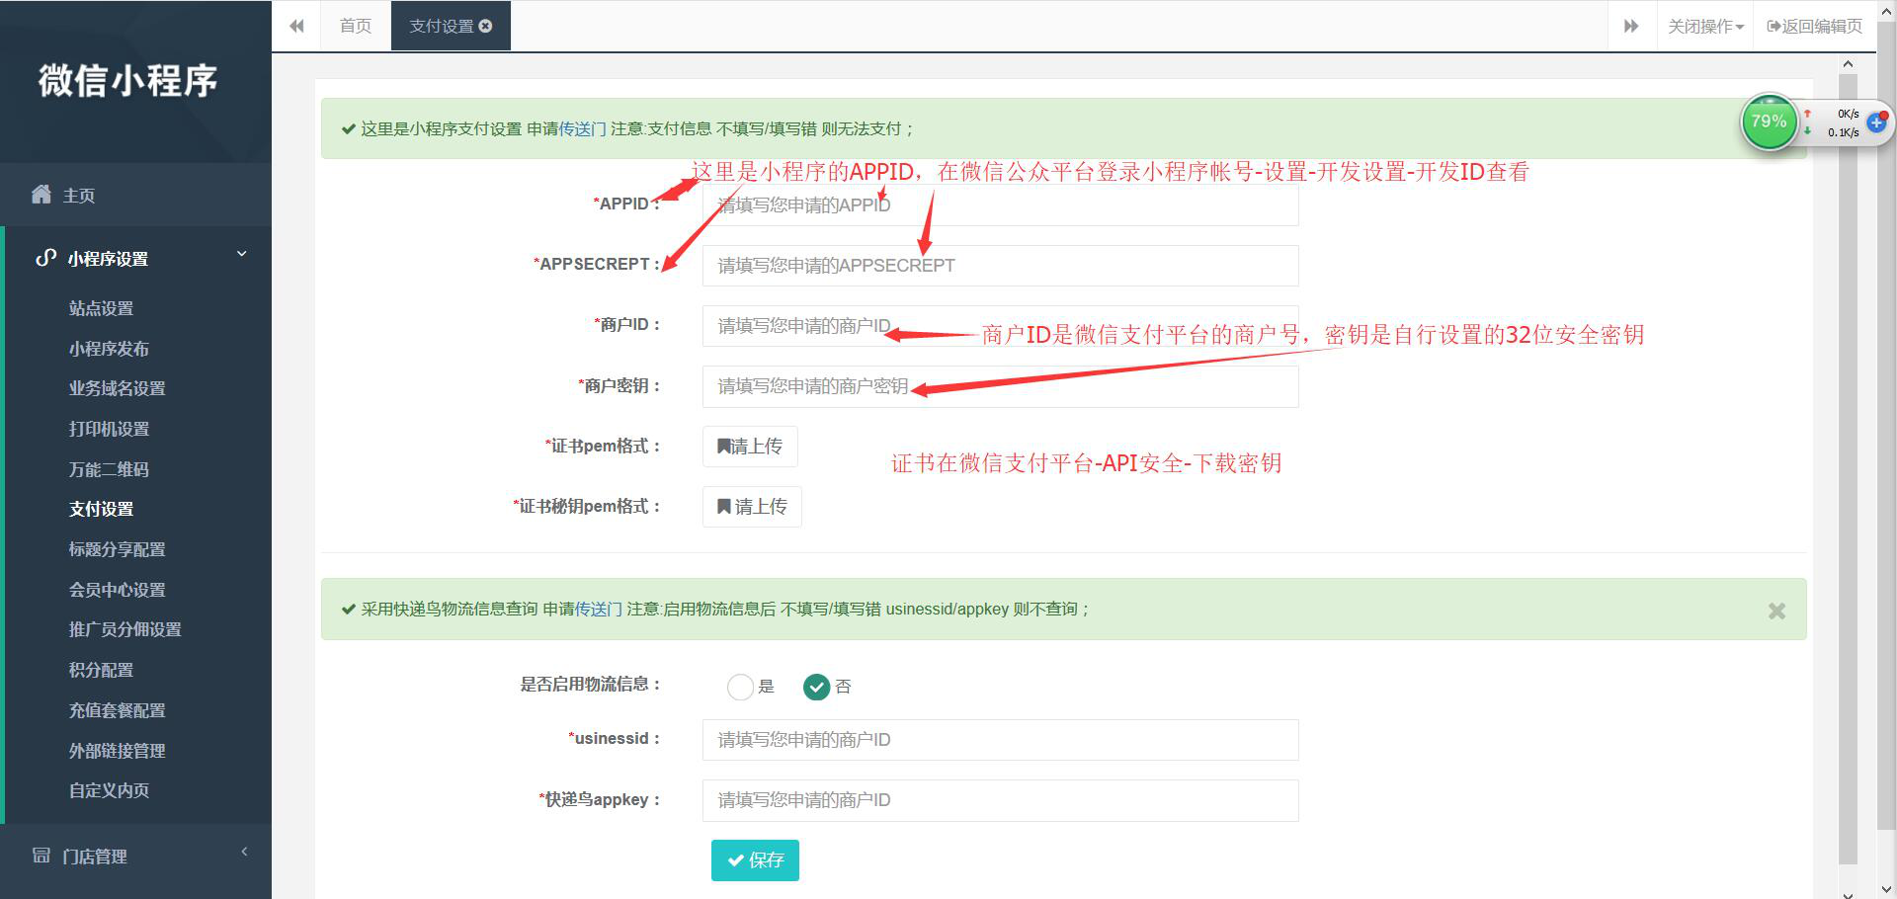Focus the 快递鸟appkey input field
This screenshot has width=1897, height=899.
tap(1000, 800)
